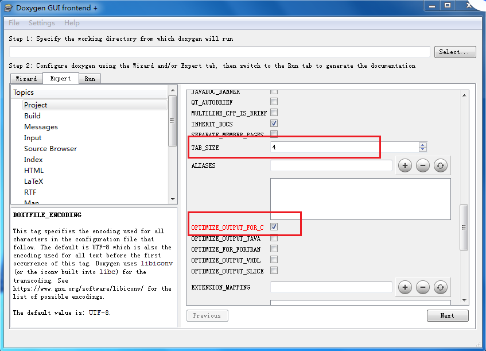Enable OPTIMIZE_OUTPUT_JAVA checkbox
Screen dimensions: 486x351
click(274, 238)
